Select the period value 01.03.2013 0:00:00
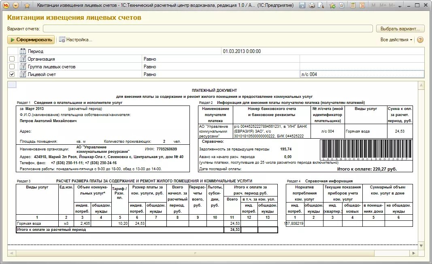This screenshot has height=264, width=432. (x=242, y=51)
